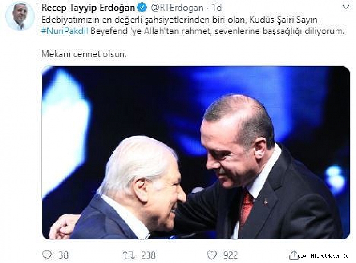Click the 922 likes count
Image resolution: width=356 pixels, height=263 pixels.
(231, 255)
